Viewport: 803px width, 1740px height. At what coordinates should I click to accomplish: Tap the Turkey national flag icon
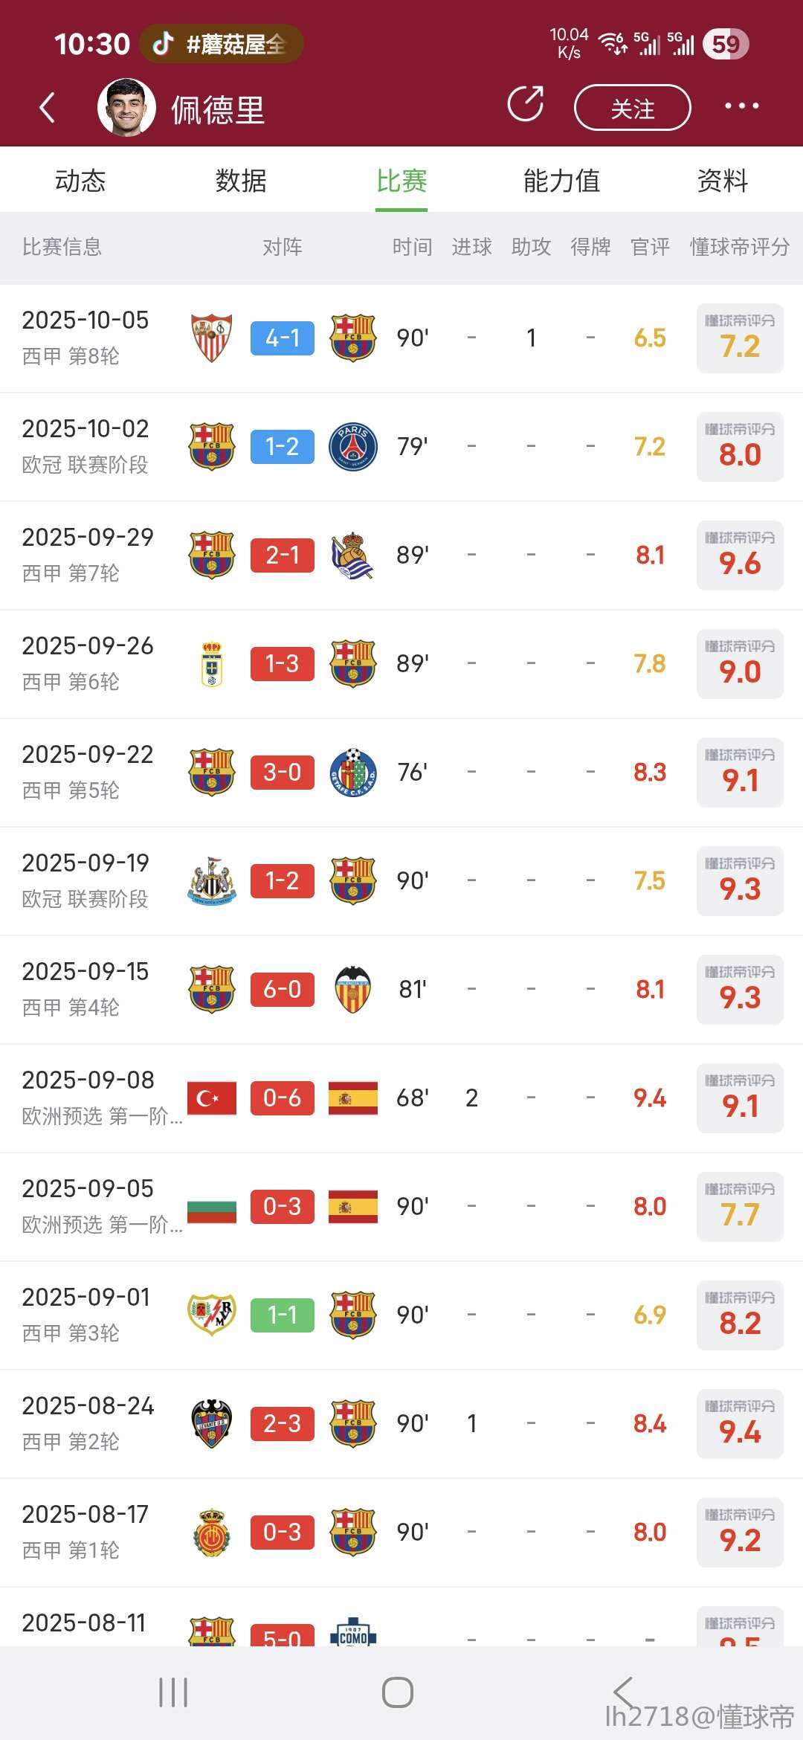tap(212, 1098)
